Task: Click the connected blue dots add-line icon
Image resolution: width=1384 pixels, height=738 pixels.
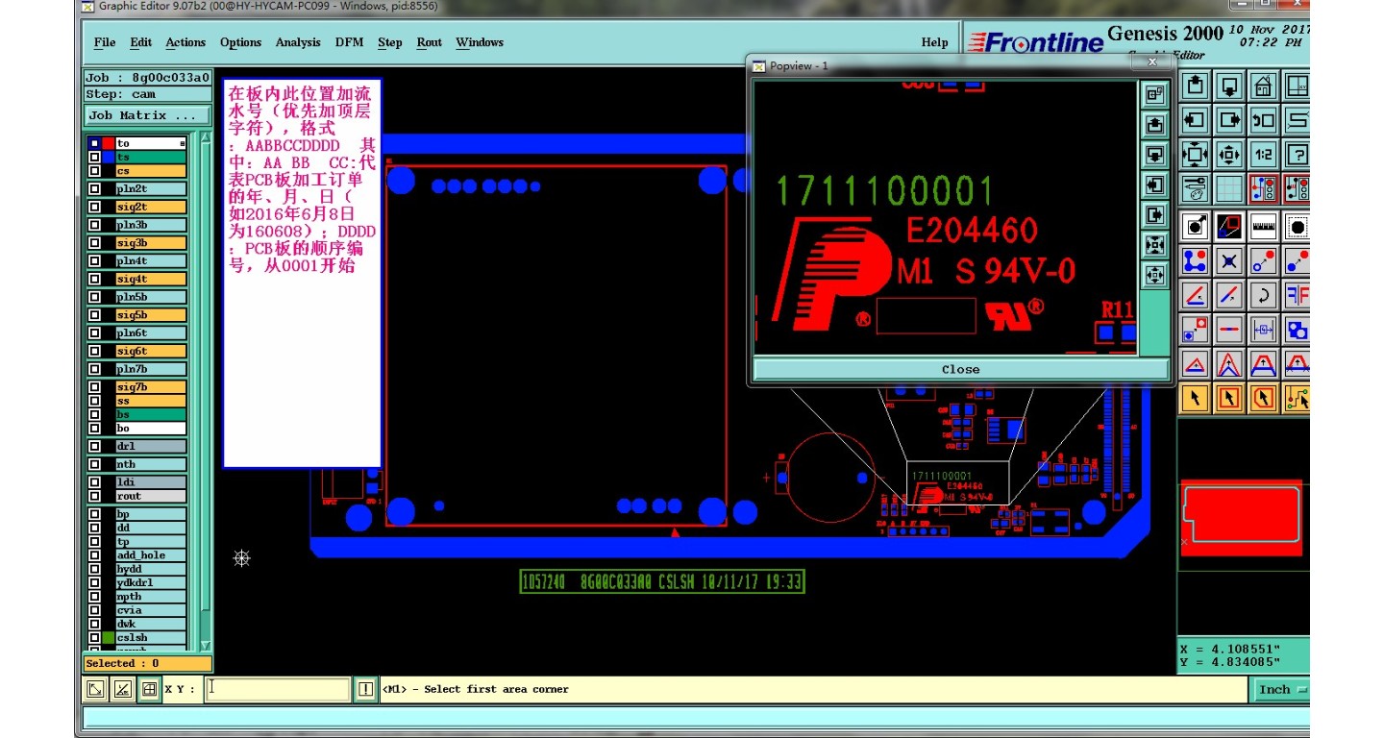Action: [x=1195, y=261]
